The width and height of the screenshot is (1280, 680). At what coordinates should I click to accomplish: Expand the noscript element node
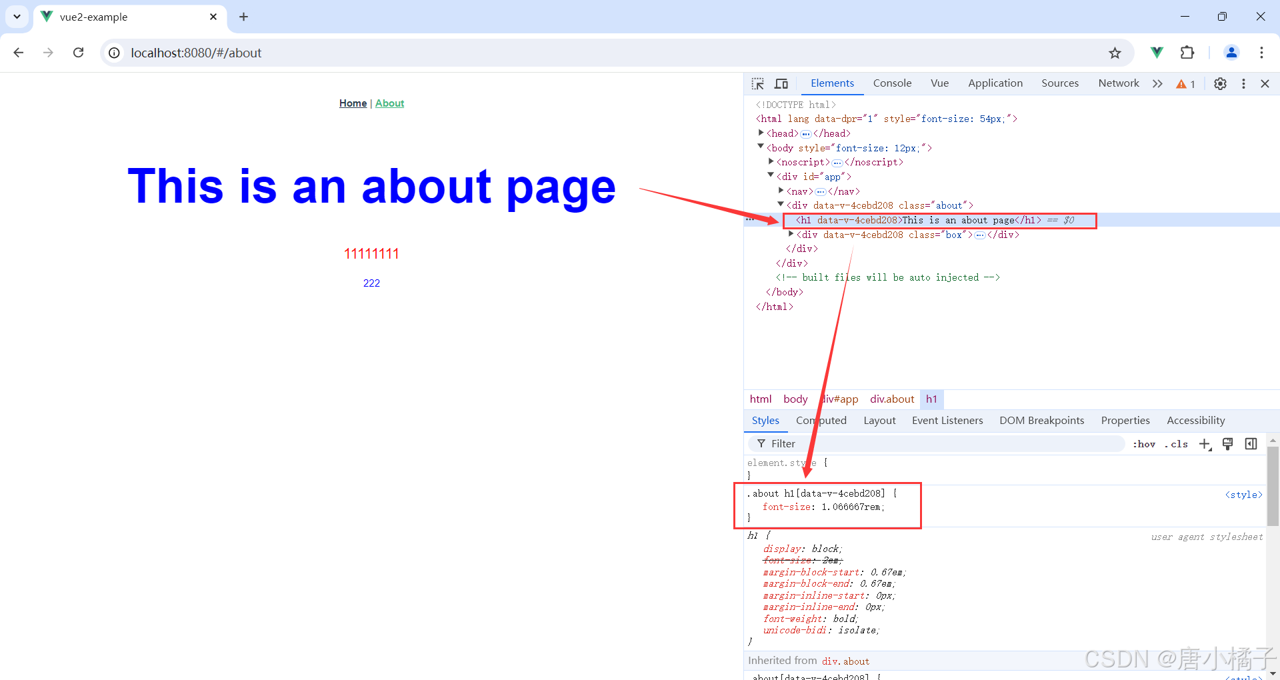coord(771,161)
